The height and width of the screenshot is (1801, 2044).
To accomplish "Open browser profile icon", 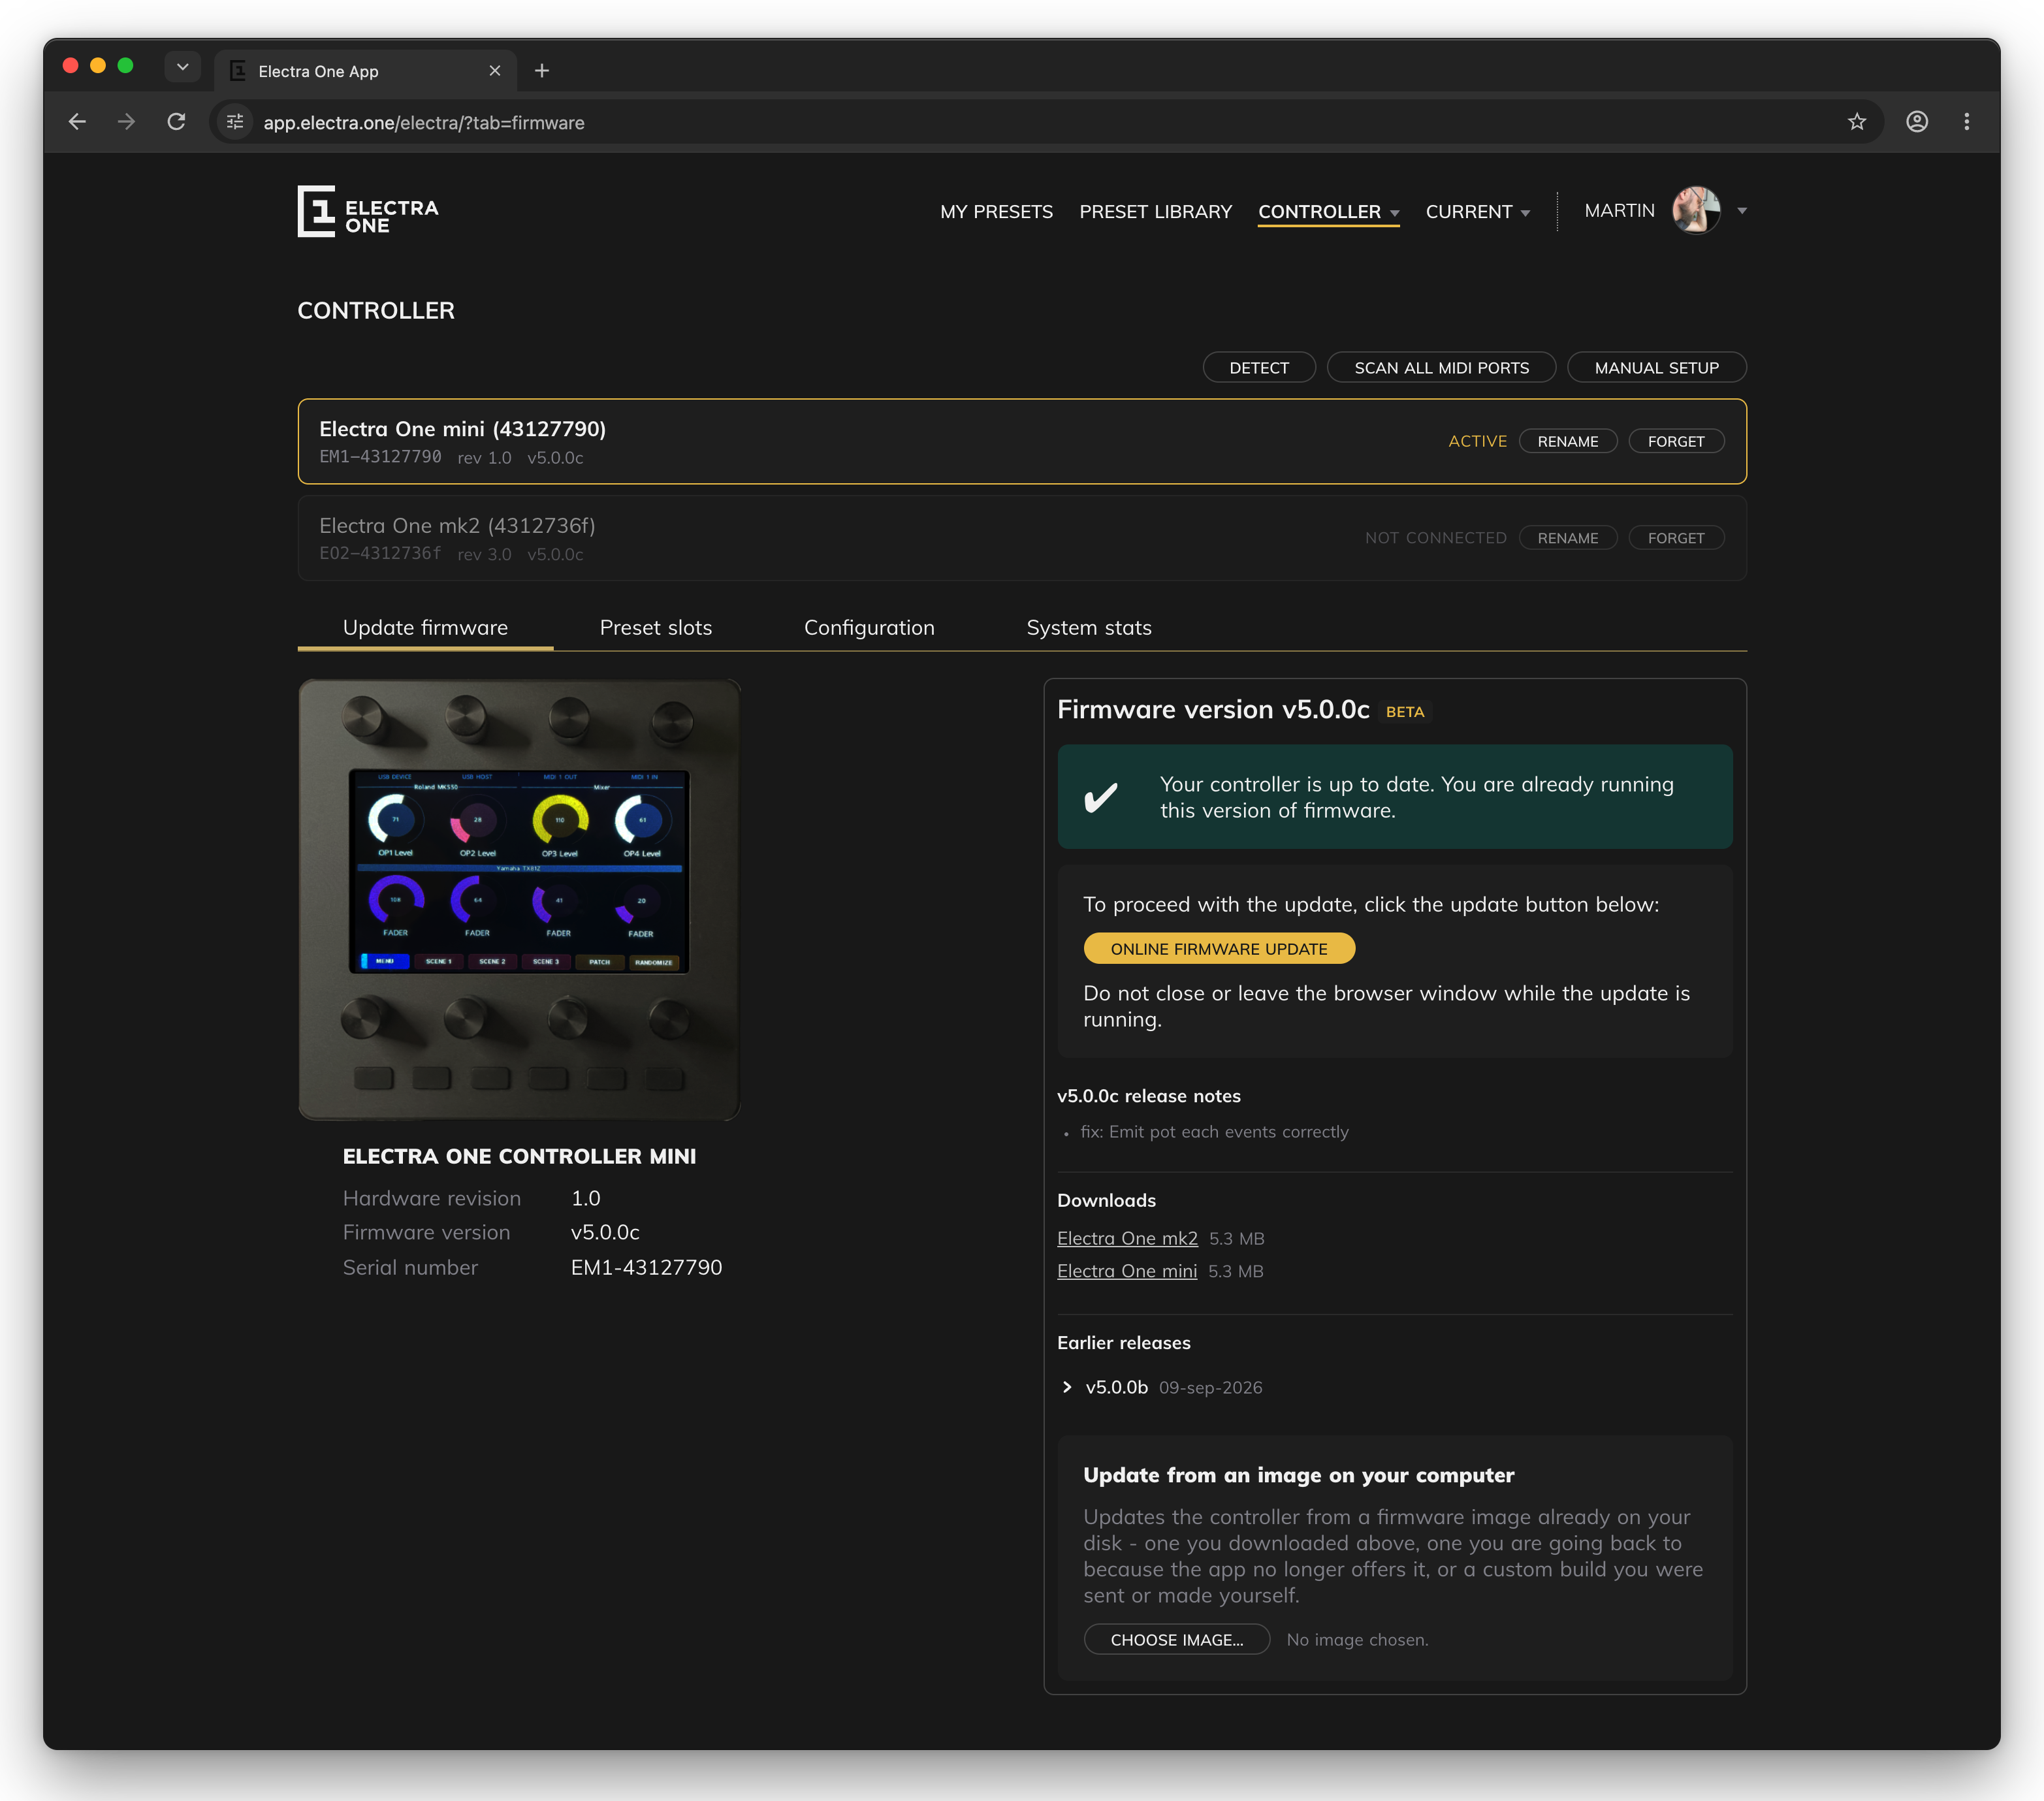I will tap(1917, 122).
